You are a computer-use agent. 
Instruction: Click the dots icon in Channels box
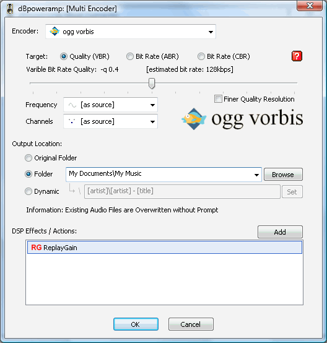pos(72,121)
